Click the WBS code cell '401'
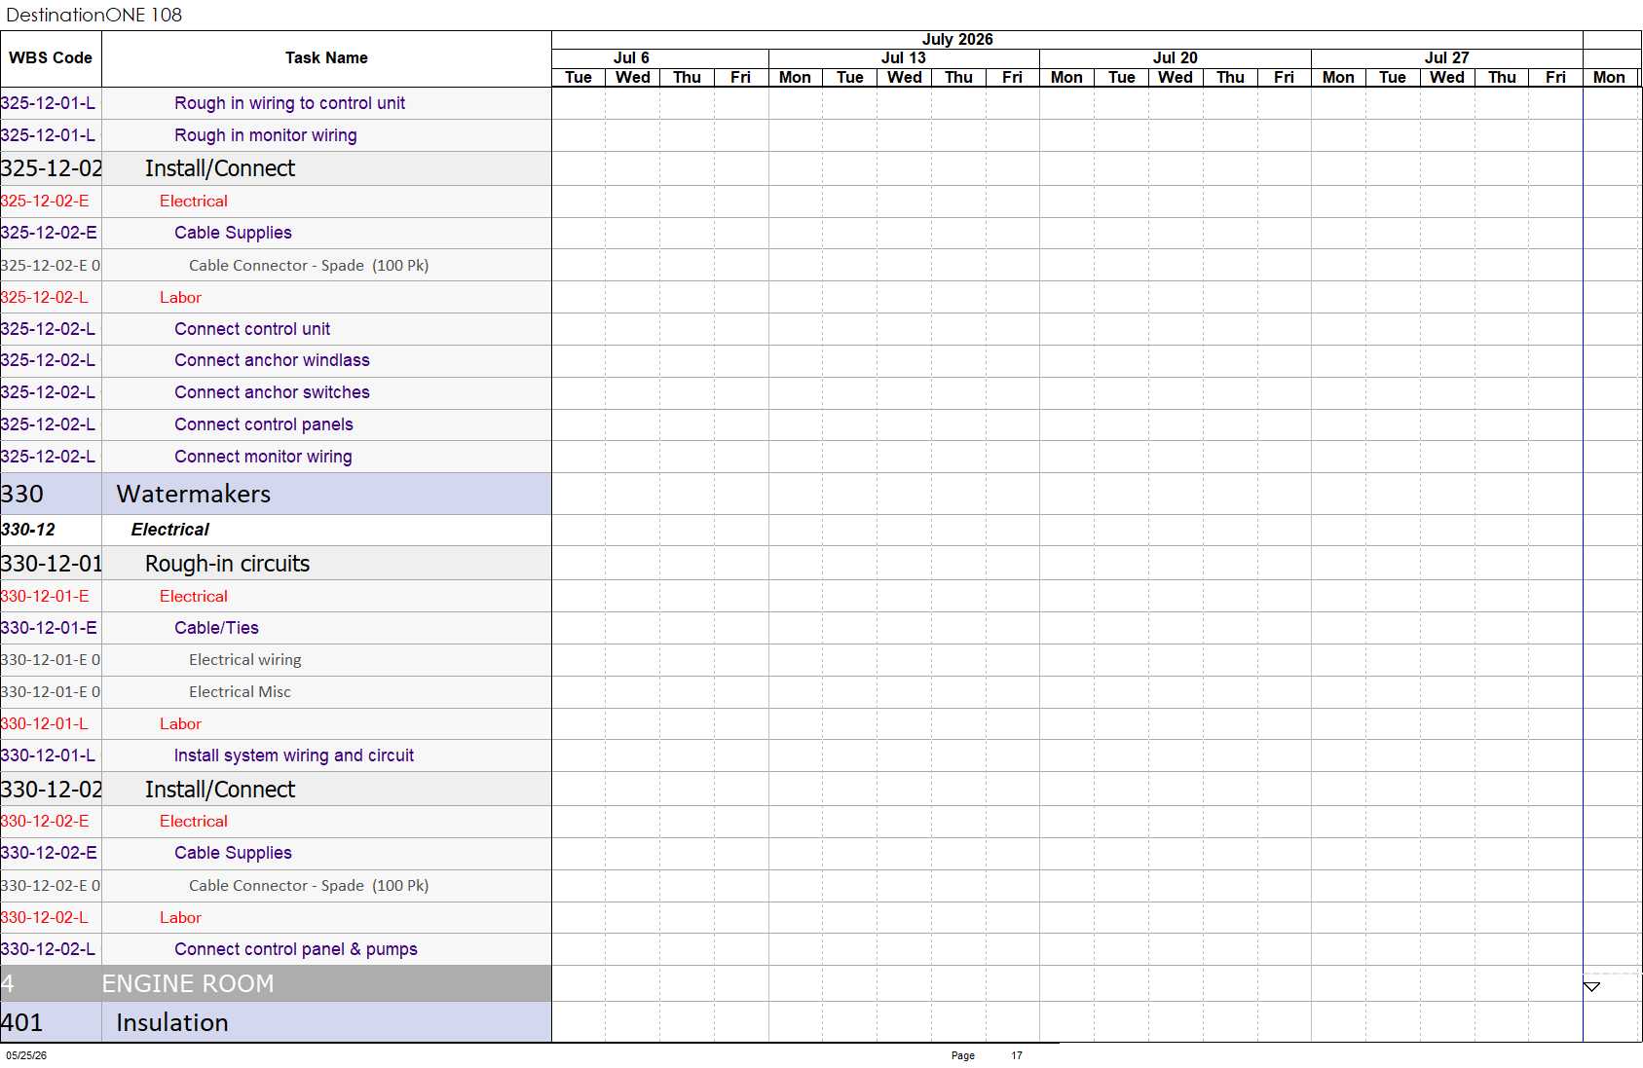Viewport: 1643px width, 1068px height. 51,1022
